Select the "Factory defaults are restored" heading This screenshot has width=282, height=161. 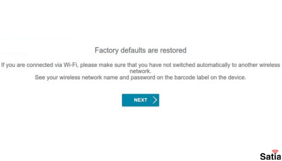pyautogui.click(x=141, y=50)
